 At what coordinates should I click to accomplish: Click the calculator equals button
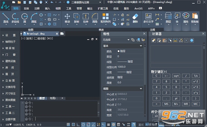[x=156, y=104]
